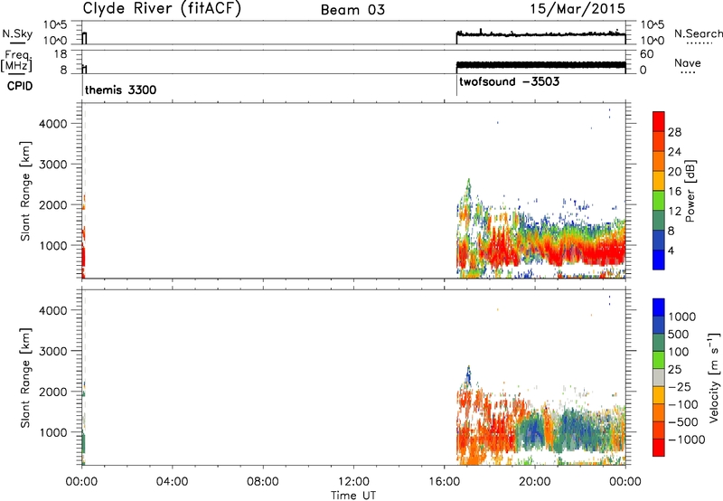The width and height of the screenshot is (723, 501).
Task: Click the "Clyde River (fitACF)" title
Action: tap(162, 8)
